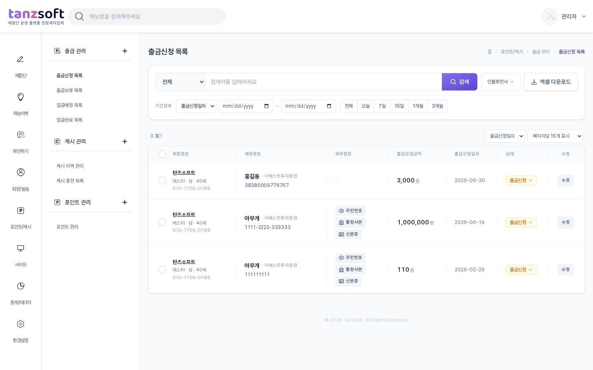View 주민번호 for the 1,000,000원 row
The image size is (593, 370).
pyautogui.click(x=350, y=211)
